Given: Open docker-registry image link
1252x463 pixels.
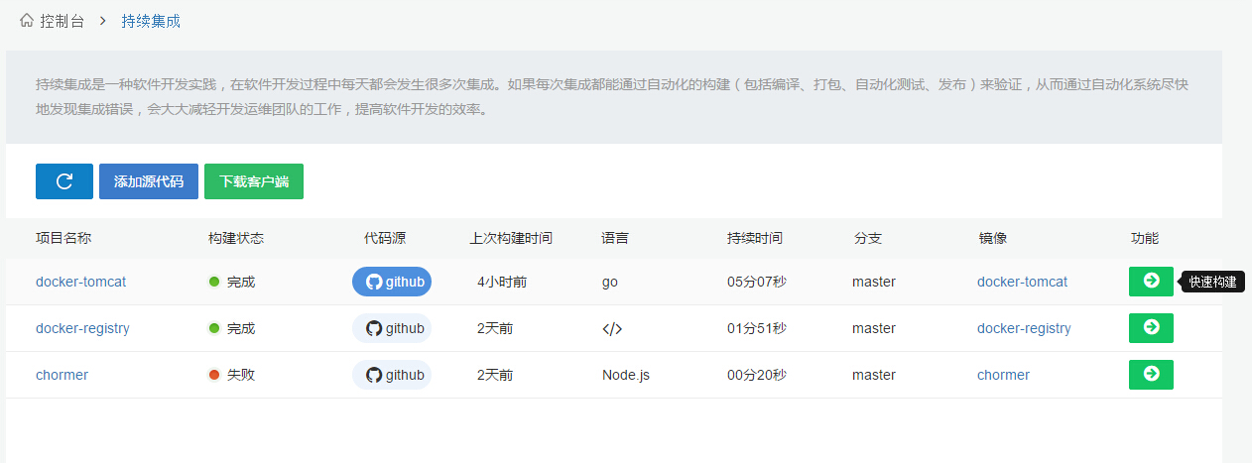Looking at the screenshot, I should 1024,328.
